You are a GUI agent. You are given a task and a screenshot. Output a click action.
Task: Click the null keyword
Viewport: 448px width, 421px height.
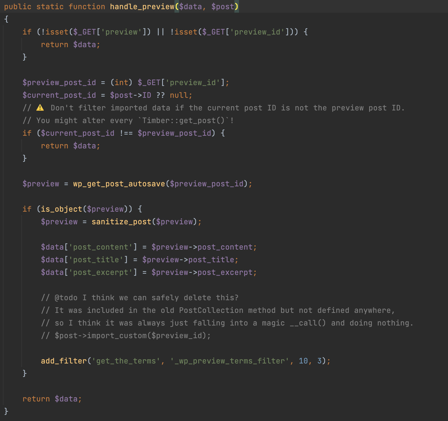(x=179, y=95)
